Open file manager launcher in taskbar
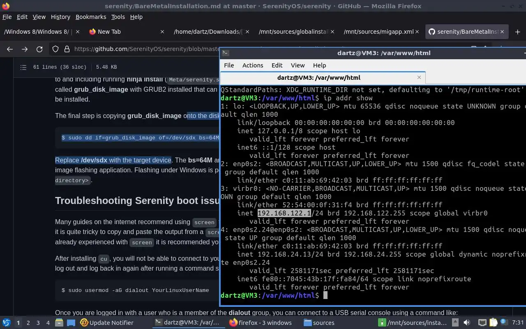This screenshot has height=329, width=526. click(x=59, y=322)
